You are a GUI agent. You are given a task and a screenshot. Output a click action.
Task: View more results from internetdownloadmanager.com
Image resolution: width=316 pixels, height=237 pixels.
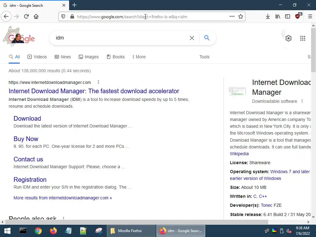click(63, 198)
